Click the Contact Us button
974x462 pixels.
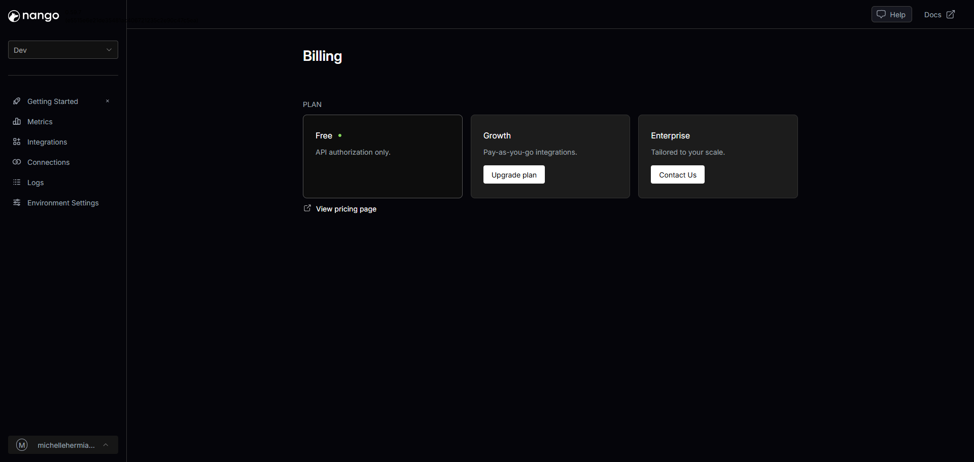coord(677,175)
